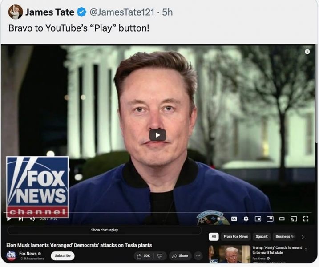Open Trump Canada 51st state video thumbnail

pyautogui.click(x=230, y=255)
